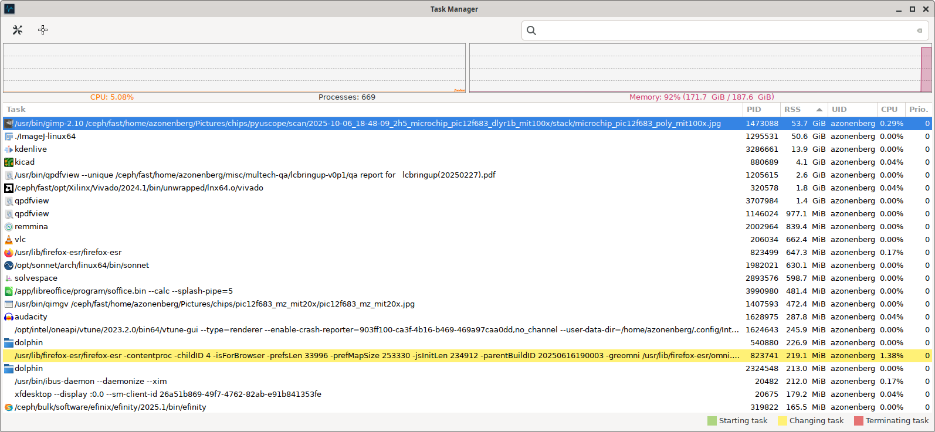Open the settings tools icon
The width and height of the screenshot is (935, 432).
click(x=18, y=30)
